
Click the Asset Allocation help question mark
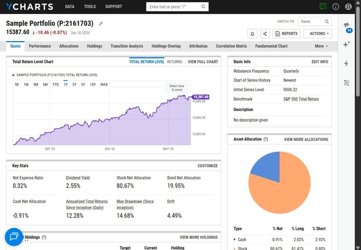coord(266,139)
